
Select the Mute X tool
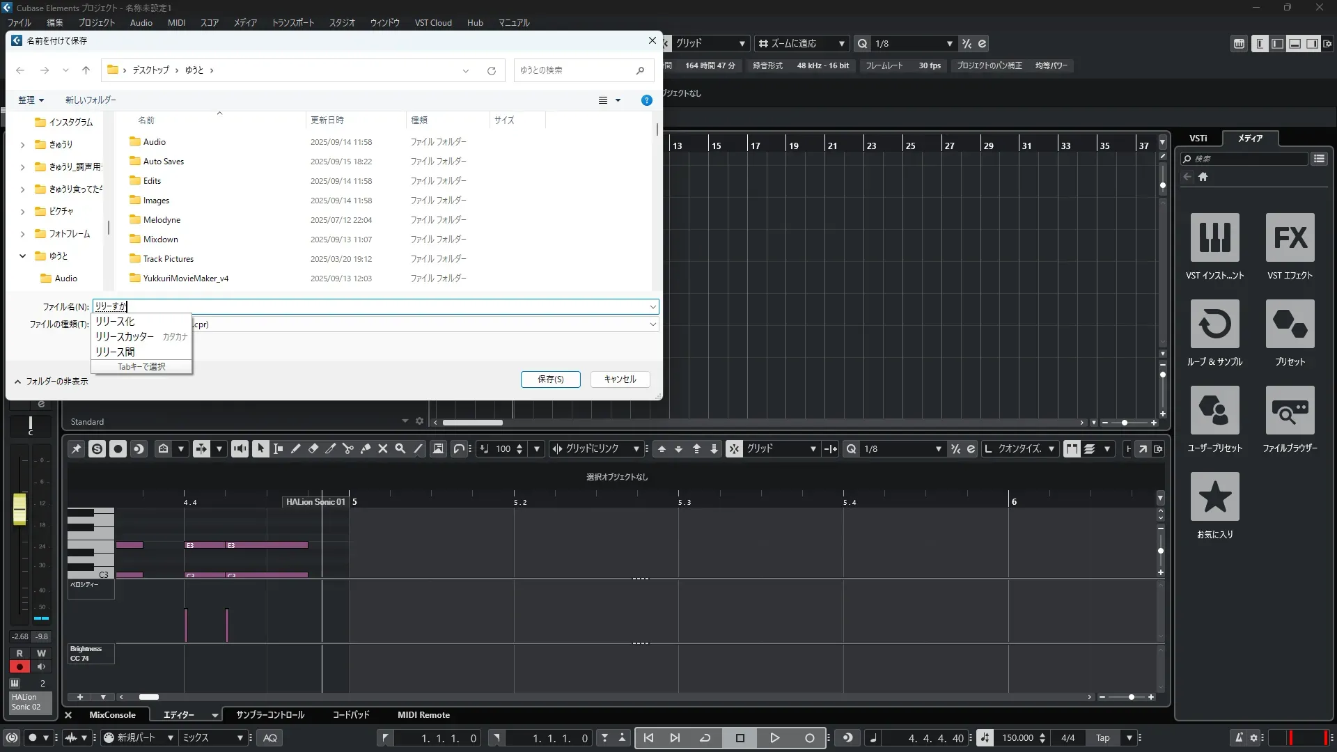coord(383,449)
